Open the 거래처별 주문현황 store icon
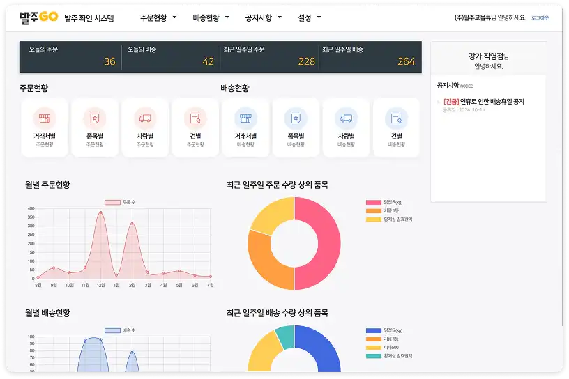Image resolution: width=569 pixels, height=379 pixels. click(x=45, y=118)
